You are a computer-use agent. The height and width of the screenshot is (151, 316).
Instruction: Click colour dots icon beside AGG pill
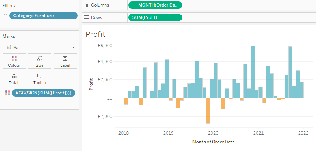point(7,93)
